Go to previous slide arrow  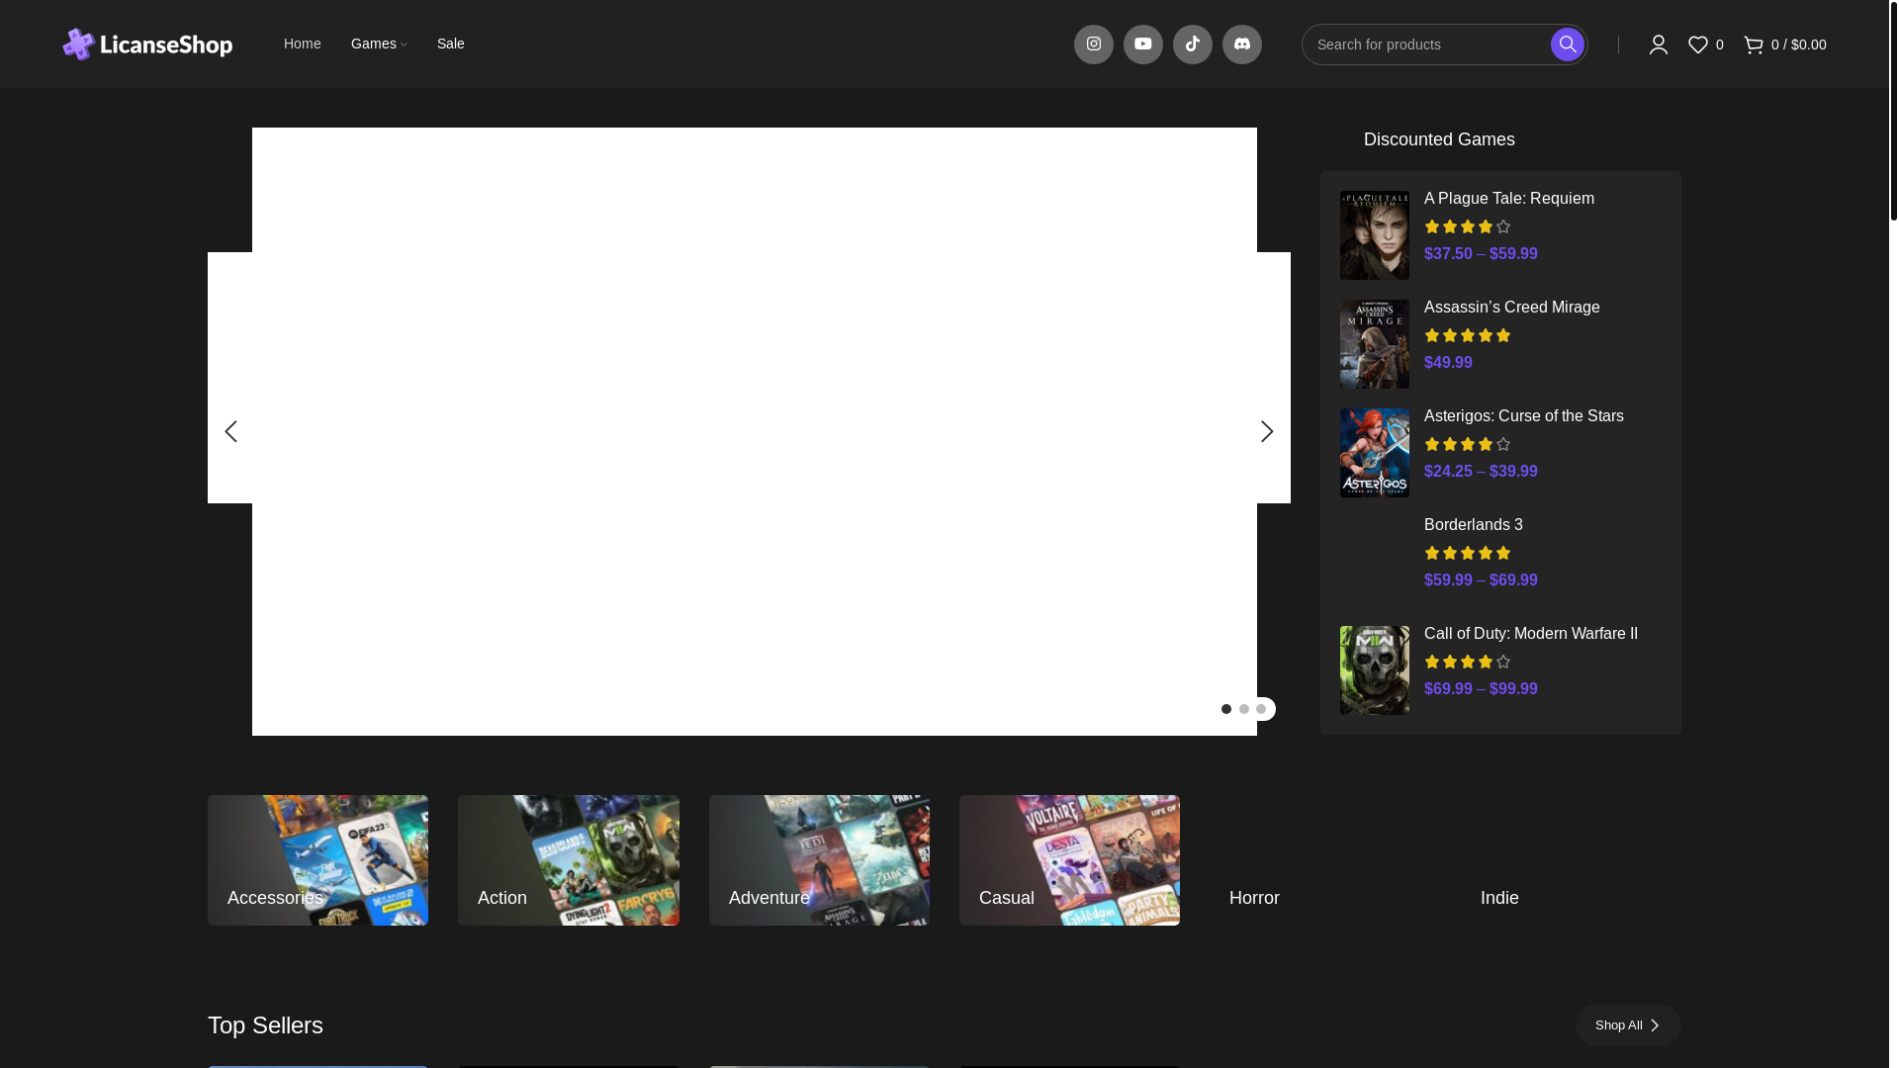[230, 431]
